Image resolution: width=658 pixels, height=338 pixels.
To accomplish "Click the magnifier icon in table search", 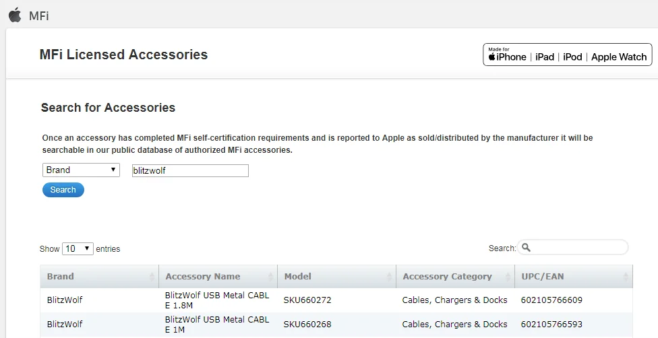I will (x=526, y=247).
